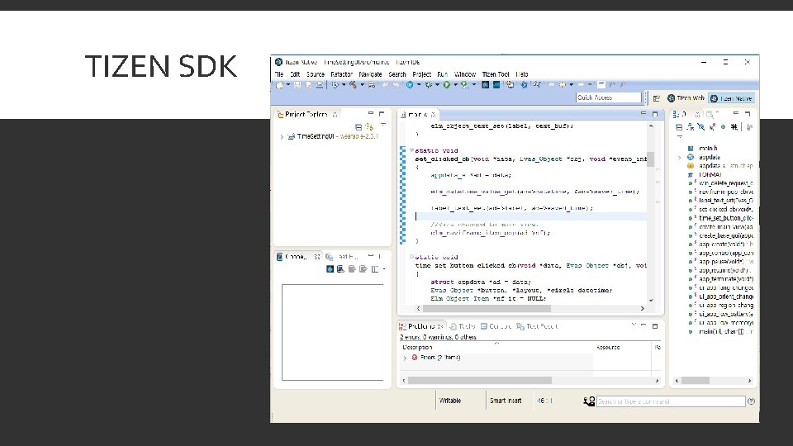The height and width of the screenshot is (446, 793).
Task: Click the Quick Access search field
Action: 609,97
